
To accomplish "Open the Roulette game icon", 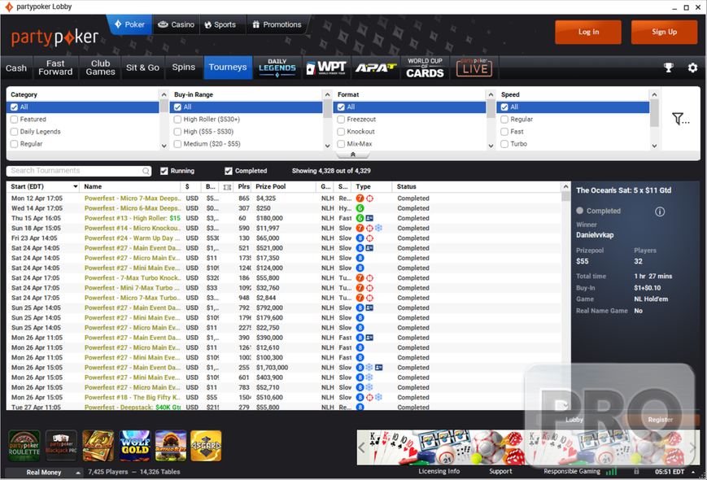I will click(24, 446).
